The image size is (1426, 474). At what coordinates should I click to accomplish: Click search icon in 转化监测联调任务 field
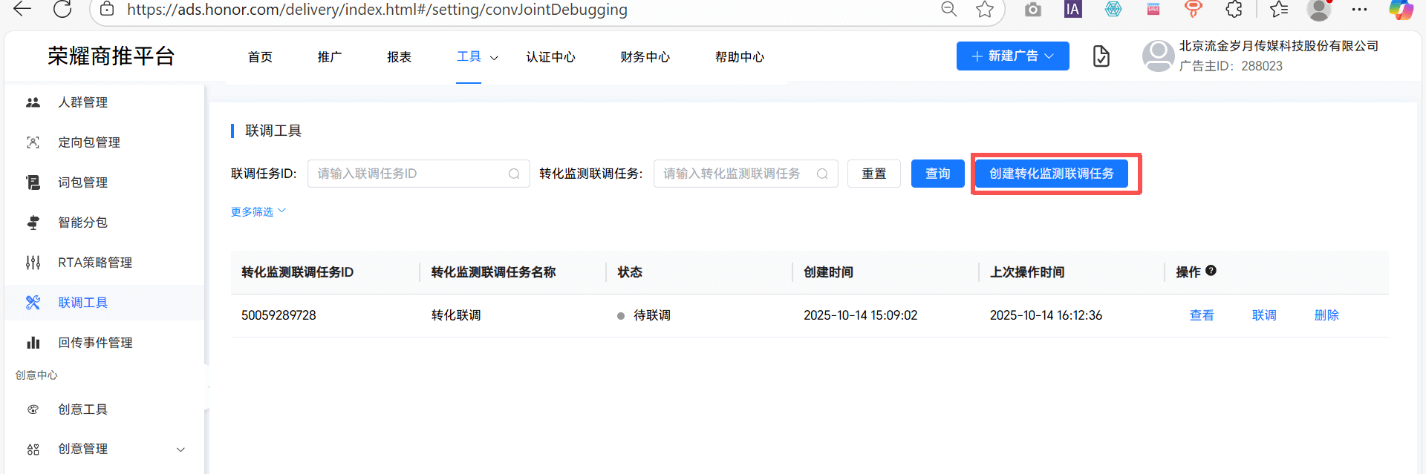pyautogui.click(x=822, y=174)
